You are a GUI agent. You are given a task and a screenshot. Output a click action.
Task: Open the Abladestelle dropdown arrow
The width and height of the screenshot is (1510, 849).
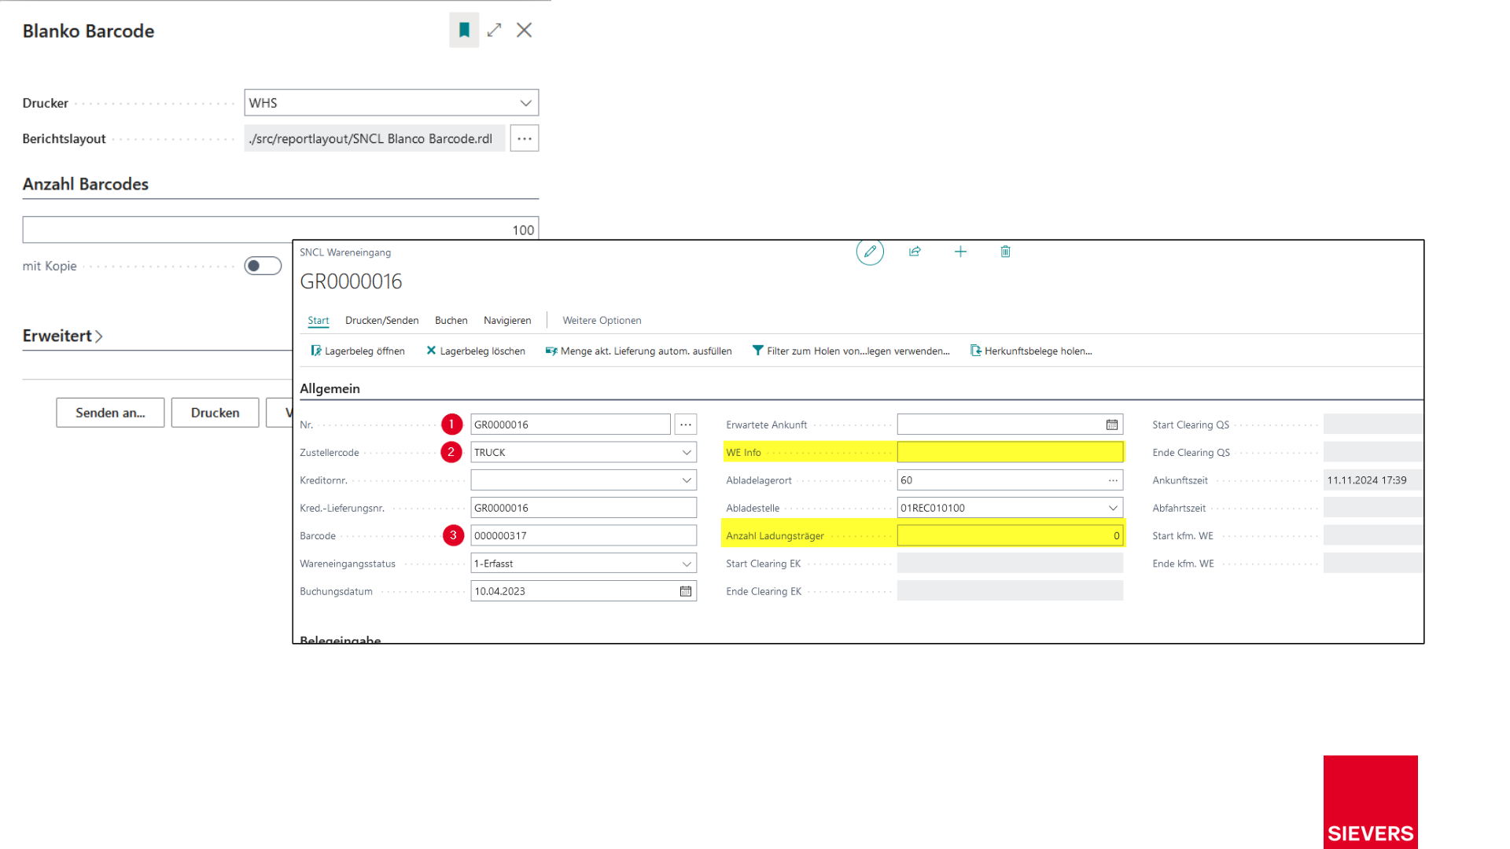[1113, 508]
